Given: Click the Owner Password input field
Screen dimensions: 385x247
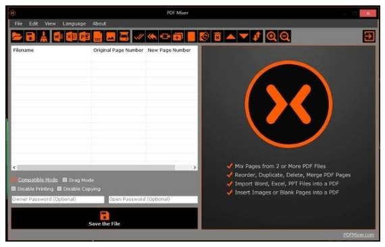Looking at the screenshot, I should (58, 199).
